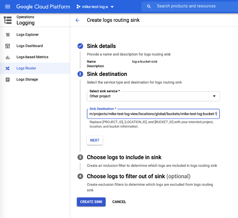Click the step 4 circle indicator

pyautogui.click(x=80, y=176)
